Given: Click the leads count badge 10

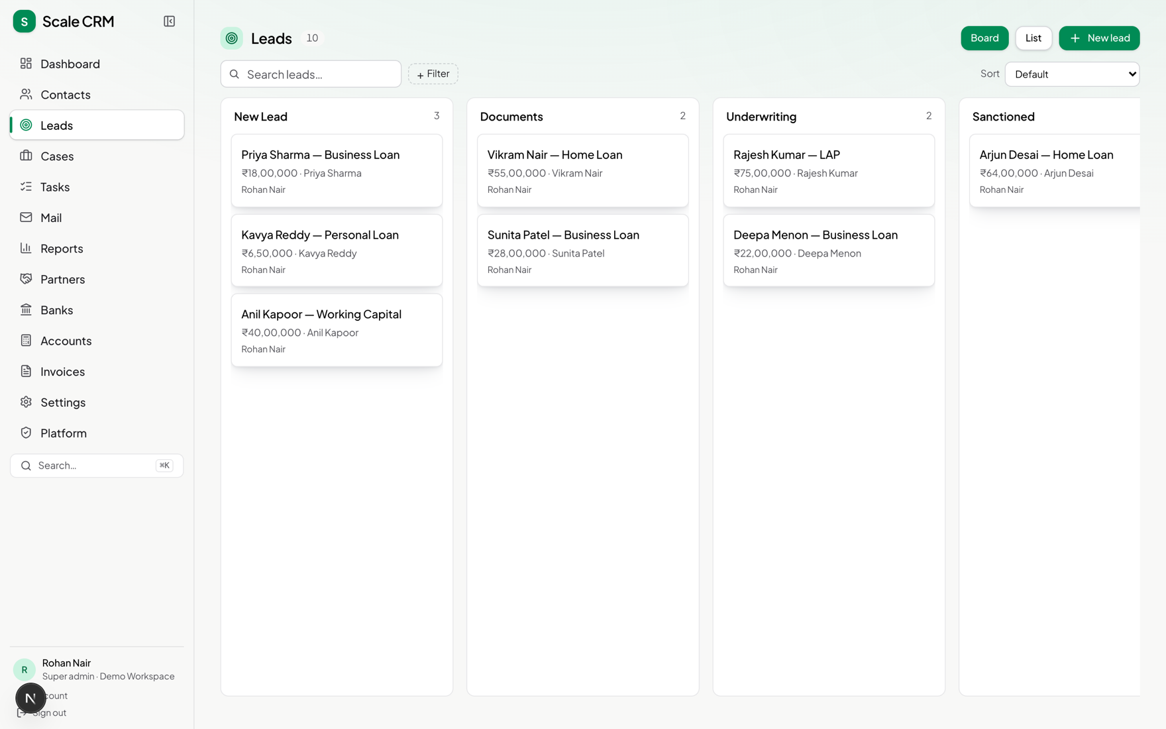Looking at the screenshot, I should (312, 38).
